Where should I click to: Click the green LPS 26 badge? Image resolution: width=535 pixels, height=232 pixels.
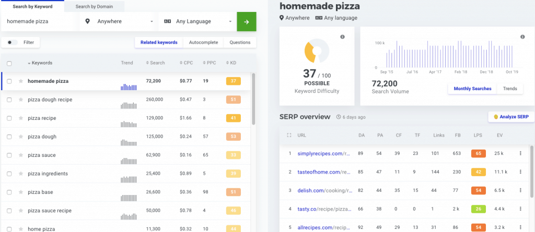click(479, 209)
